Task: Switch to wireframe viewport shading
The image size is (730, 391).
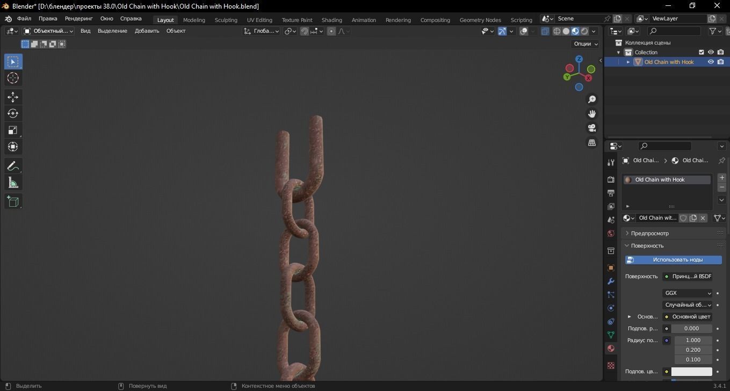Action: pyautogui.click(x=557, y=31)
